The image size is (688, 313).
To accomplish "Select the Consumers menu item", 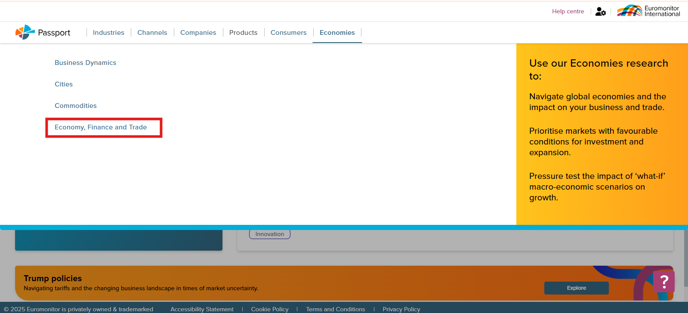I will click(288, 33).
